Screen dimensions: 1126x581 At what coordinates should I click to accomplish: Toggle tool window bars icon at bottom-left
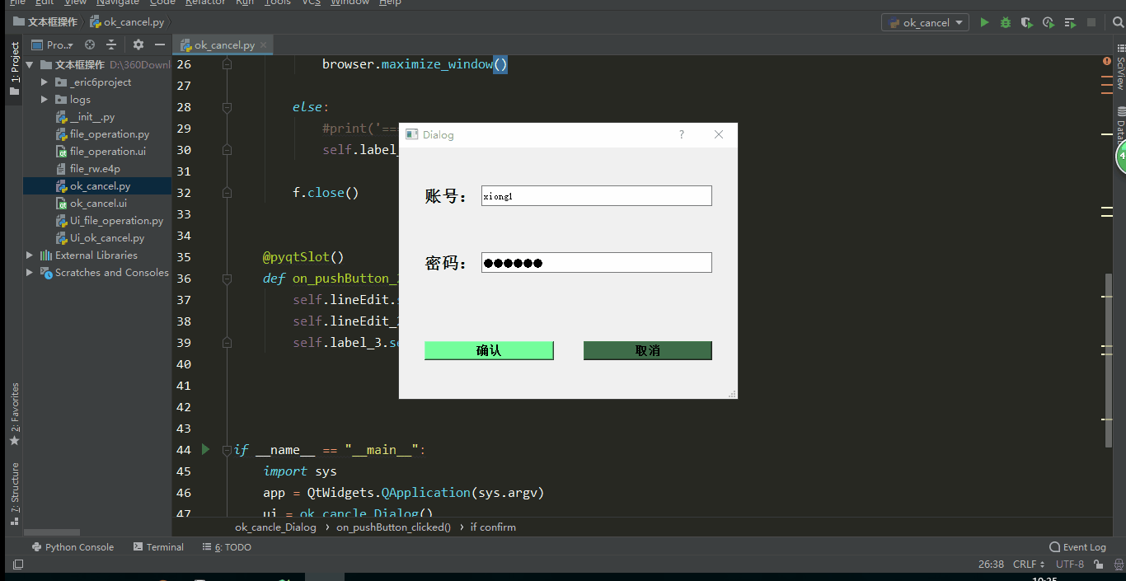coord(17,565)
